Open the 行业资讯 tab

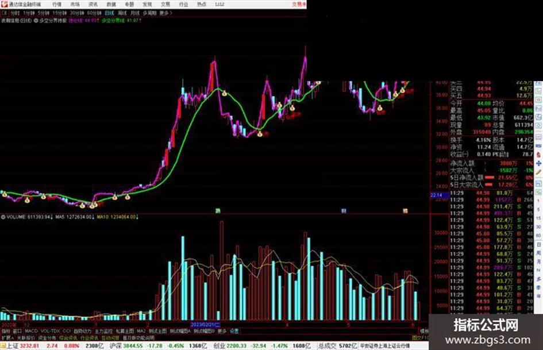coord(89,337)
